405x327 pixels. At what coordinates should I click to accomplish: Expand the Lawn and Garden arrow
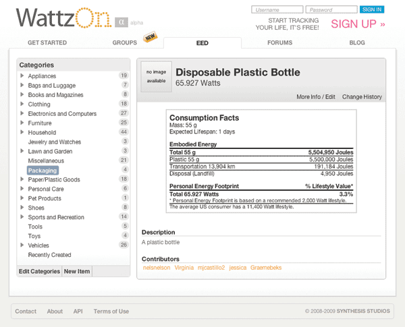tap(22, 151)
